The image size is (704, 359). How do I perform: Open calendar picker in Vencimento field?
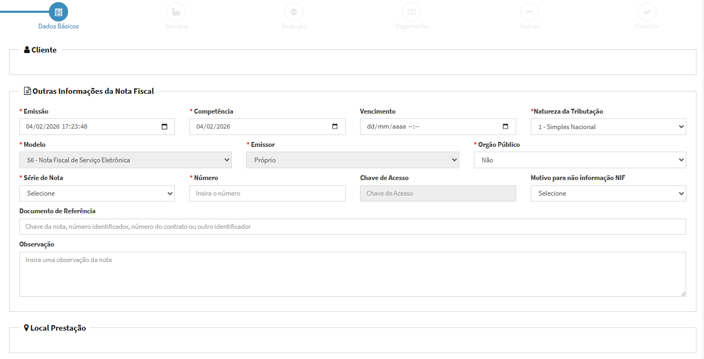point(505,127)
